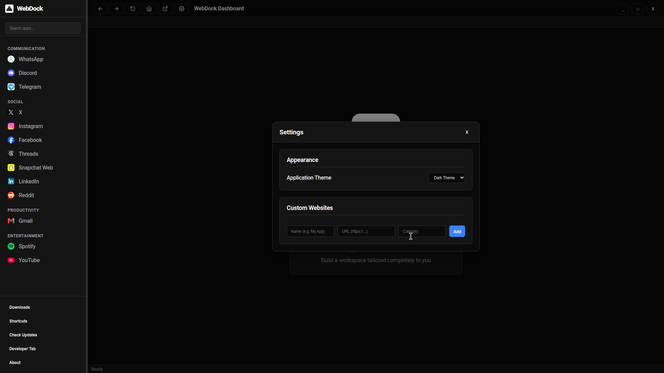664x373 pixels.
Task: Open Gmail under Productivity
Action: point(43,221)
